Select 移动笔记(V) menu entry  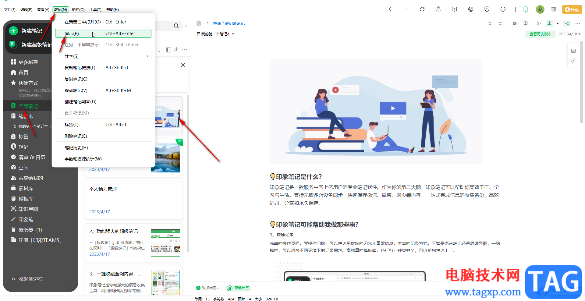[103, 90]
